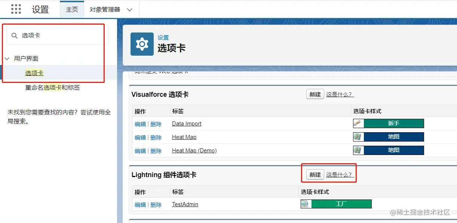Click the Lightning 组件选项卡 section title

point(164,175)
